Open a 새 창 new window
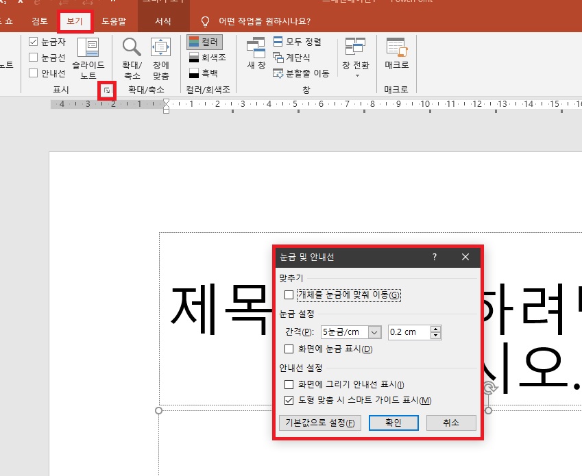 (x=256, y=53)
